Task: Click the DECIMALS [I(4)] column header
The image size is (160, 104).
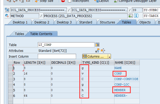Action: (x=66, y=62)
